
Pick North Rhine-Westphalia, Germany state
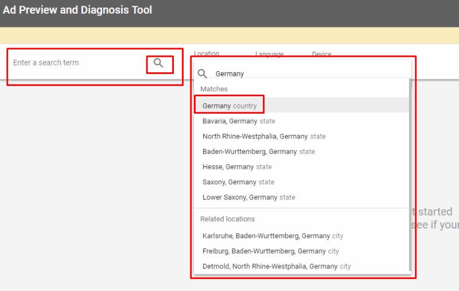click(x=302, y=136)
